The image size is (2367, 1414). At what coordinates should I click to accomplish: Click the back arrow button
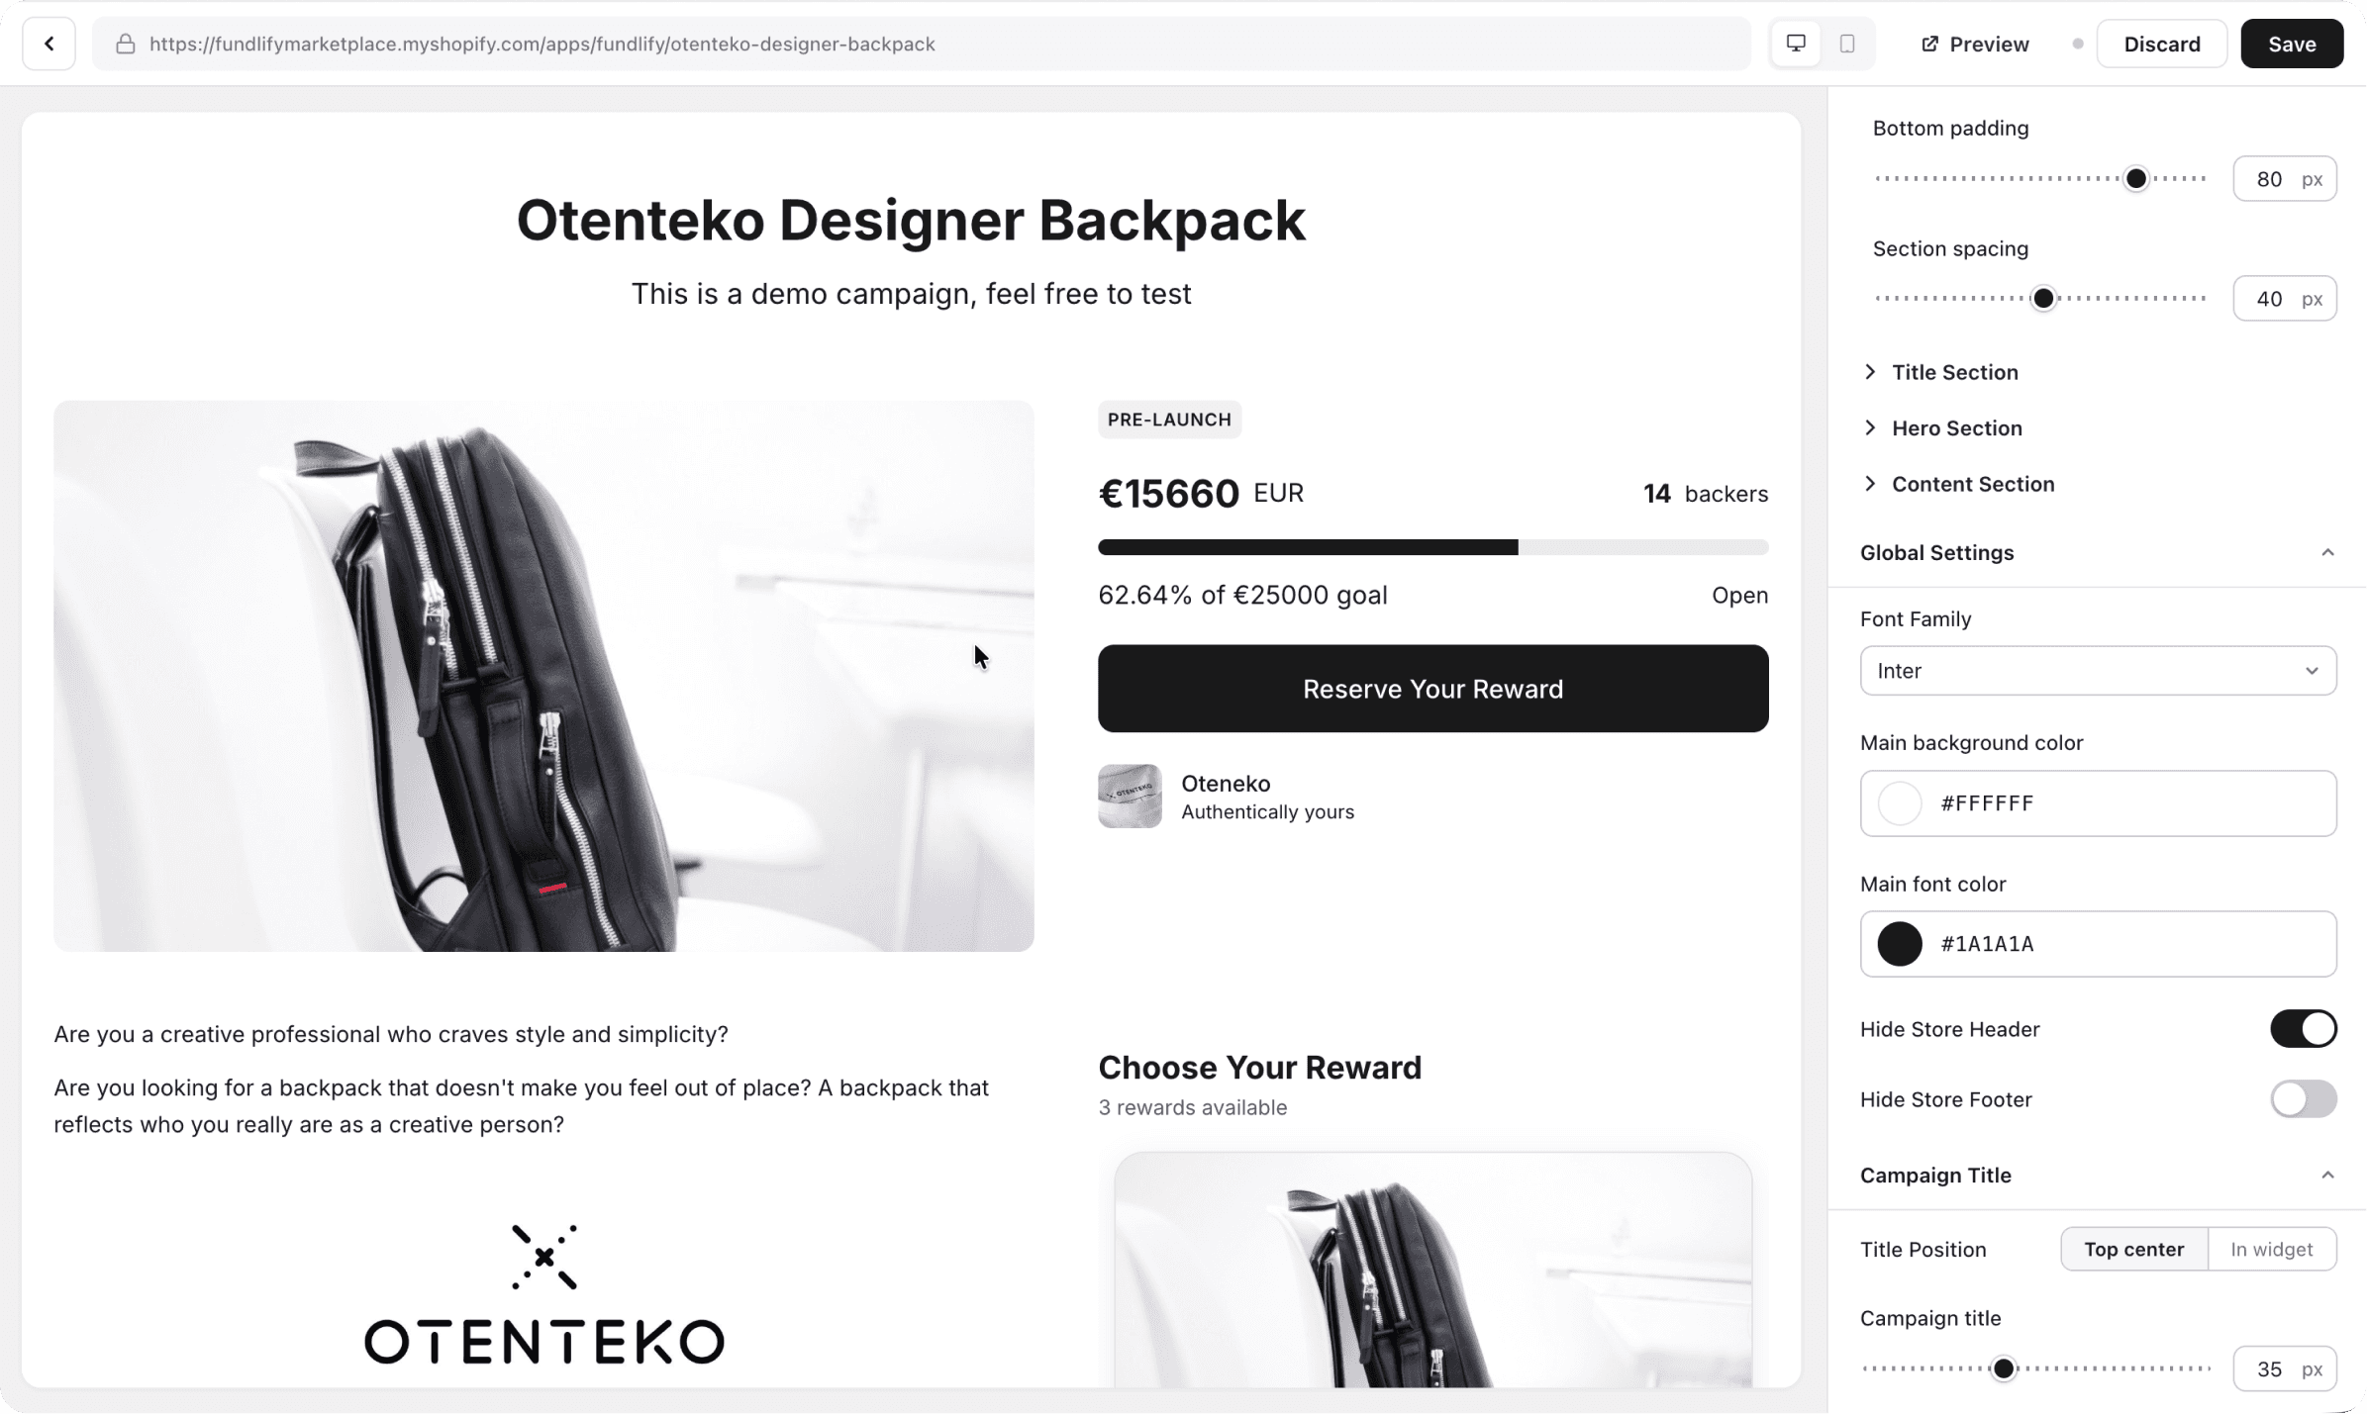pos(49,44)
